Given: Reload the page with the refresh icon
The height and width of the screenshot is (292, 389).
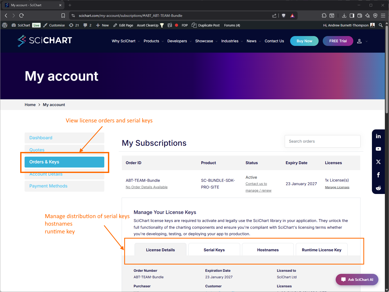Looking at the screenshot, I should tap(21, 16).
